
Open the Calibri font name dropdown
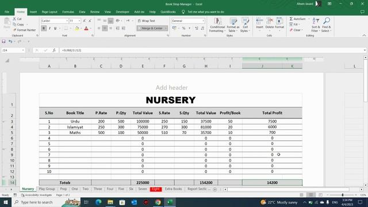(67, 21)
